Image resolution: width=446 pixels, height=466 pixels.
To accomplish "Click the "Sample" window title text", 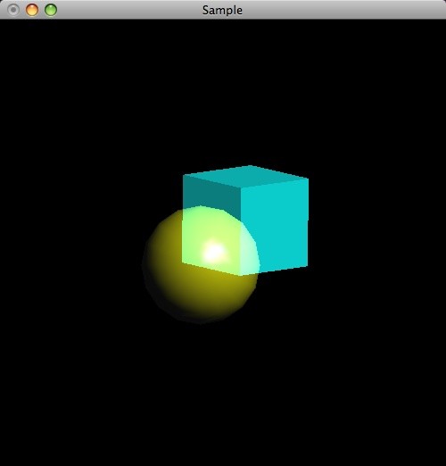I will pos(222,10).
